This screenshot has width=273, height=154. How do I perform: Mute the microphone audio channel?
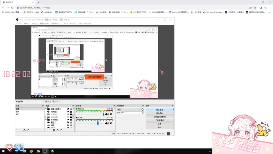pyautogui.click(x=107, y=114)
